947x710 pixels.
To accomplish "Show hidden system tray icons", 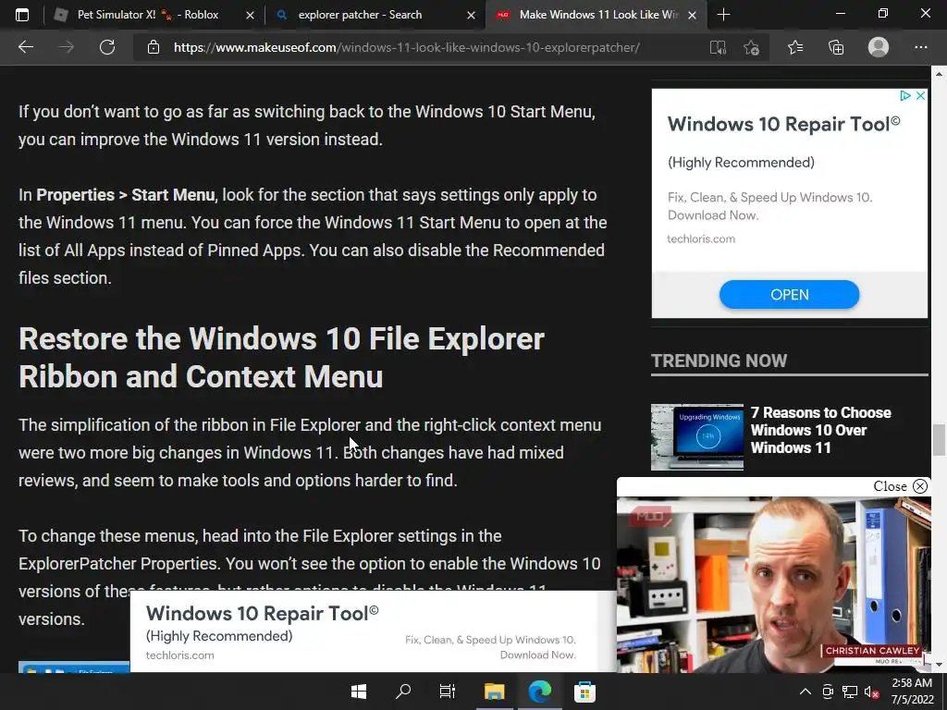I will (x=806, y=692).
